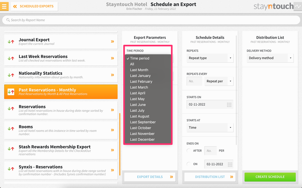Screen dimensions: 302x188
Task: Choose 'Last May' option
Action: (148, 99)
